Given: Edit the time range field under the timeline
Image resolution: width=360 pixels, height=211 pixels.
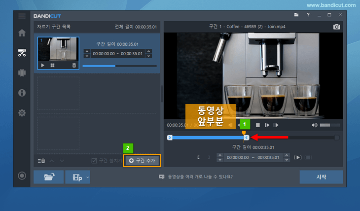Looking at the screenshot, I should [x=253, y=157].
